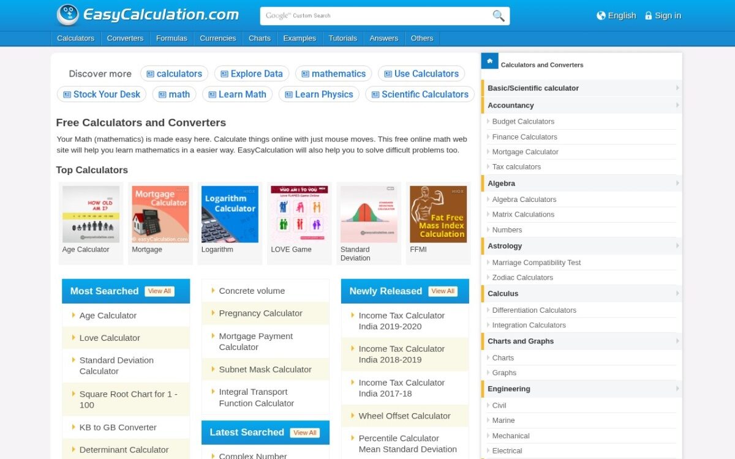Open the Converters menu

click(x=125, y=39)
